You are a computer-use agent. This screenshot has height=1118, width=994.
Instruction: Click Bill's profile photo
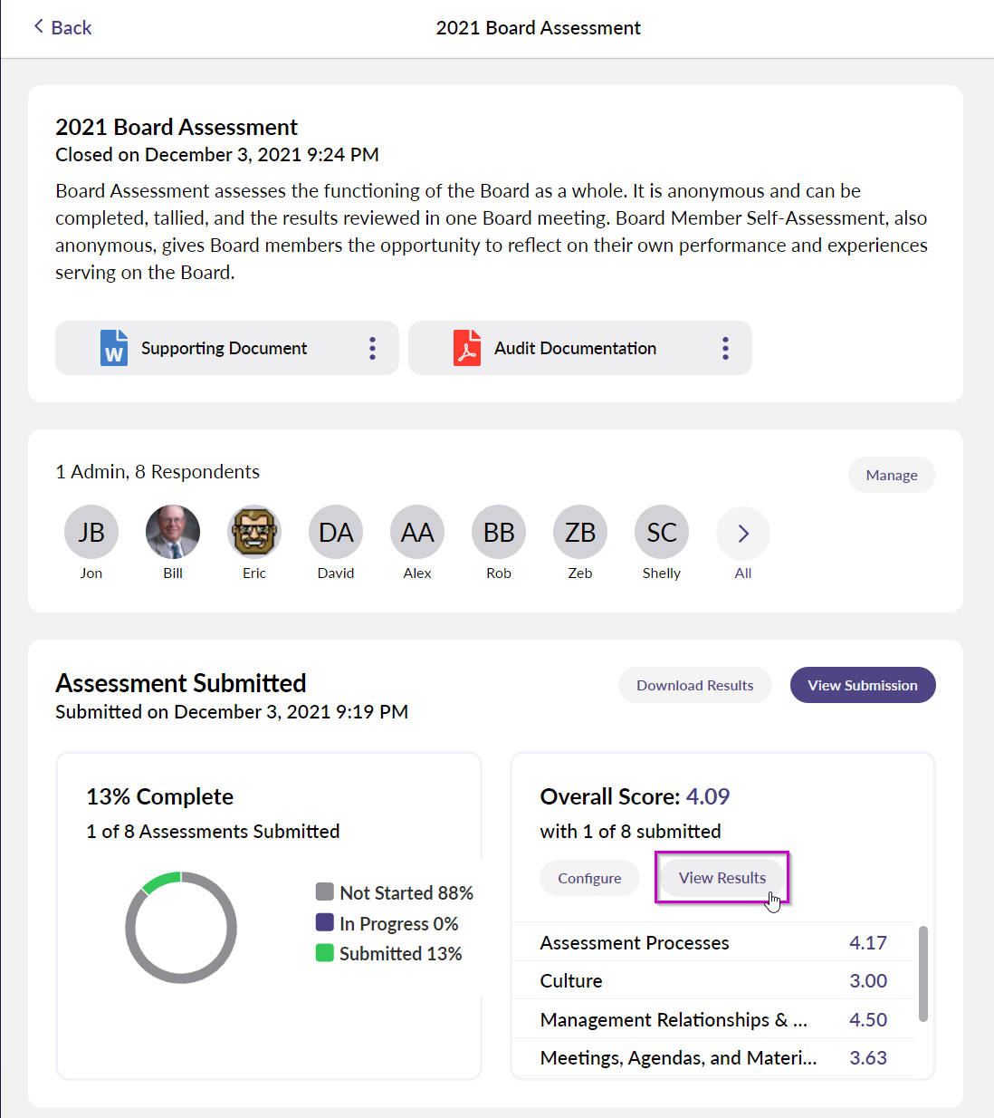[x=173, y=532]
